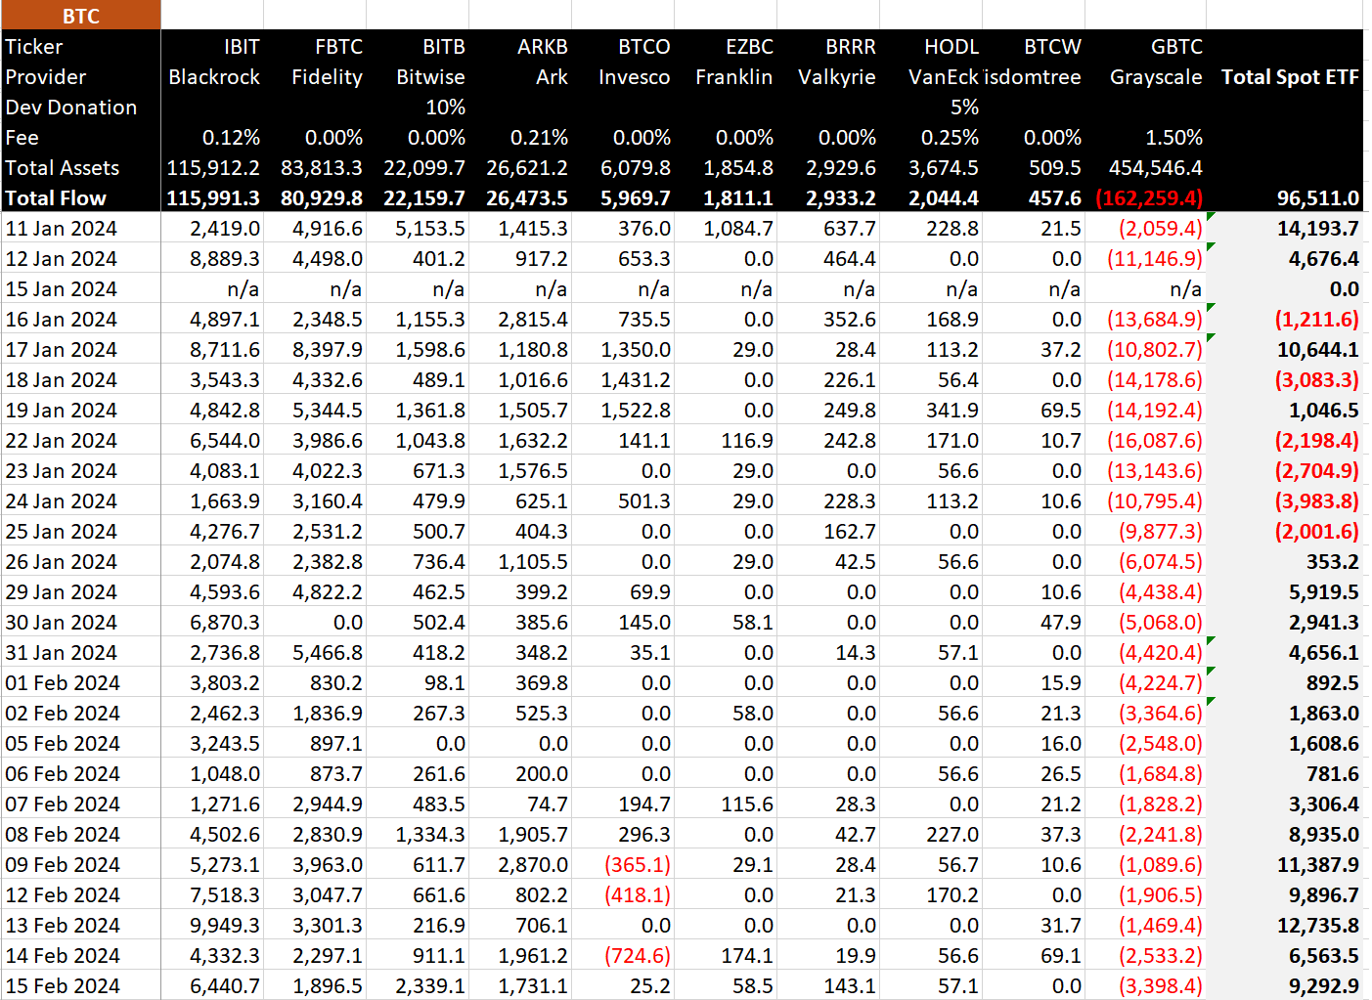Select the 1.50% fee cell for GBTC

(x=1173, y=138)
